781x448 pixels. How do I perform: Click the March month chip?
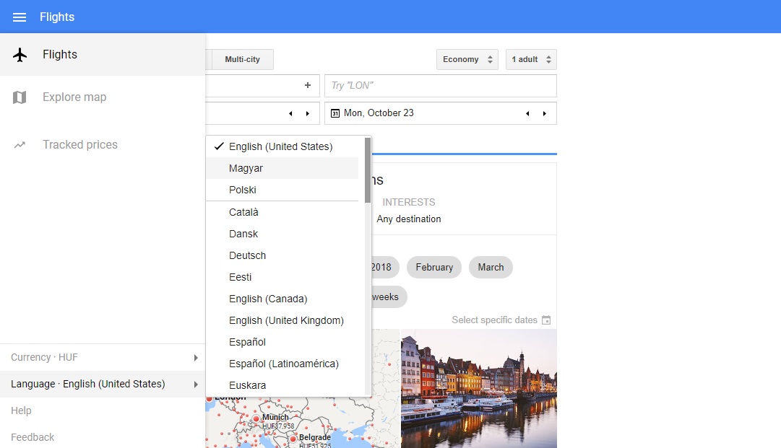pos(491,267)
